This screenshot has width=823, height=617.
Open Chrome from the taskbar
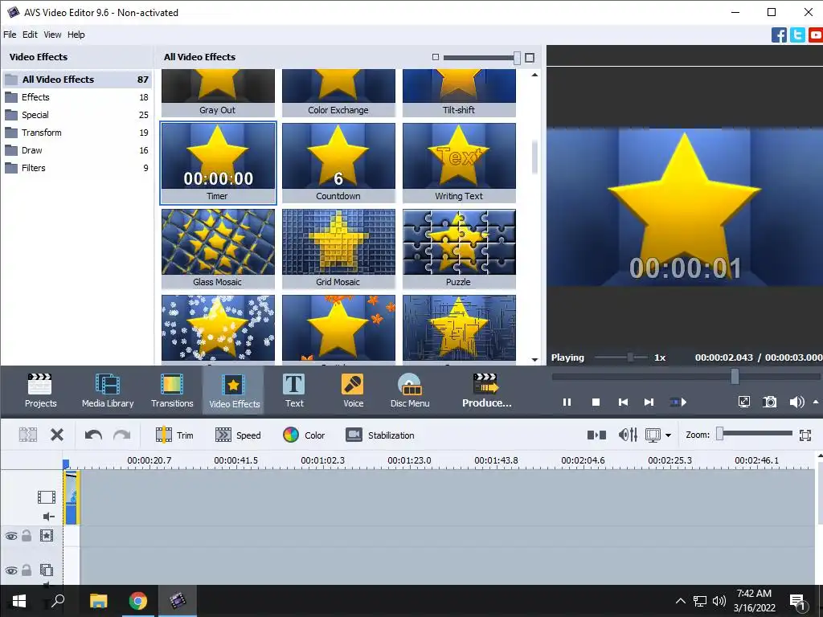[x=138, y=601]
